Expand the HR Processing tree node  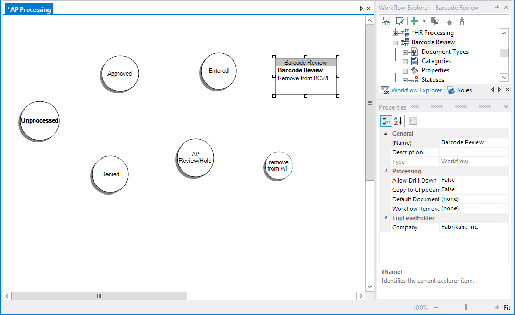pos(395,33)
